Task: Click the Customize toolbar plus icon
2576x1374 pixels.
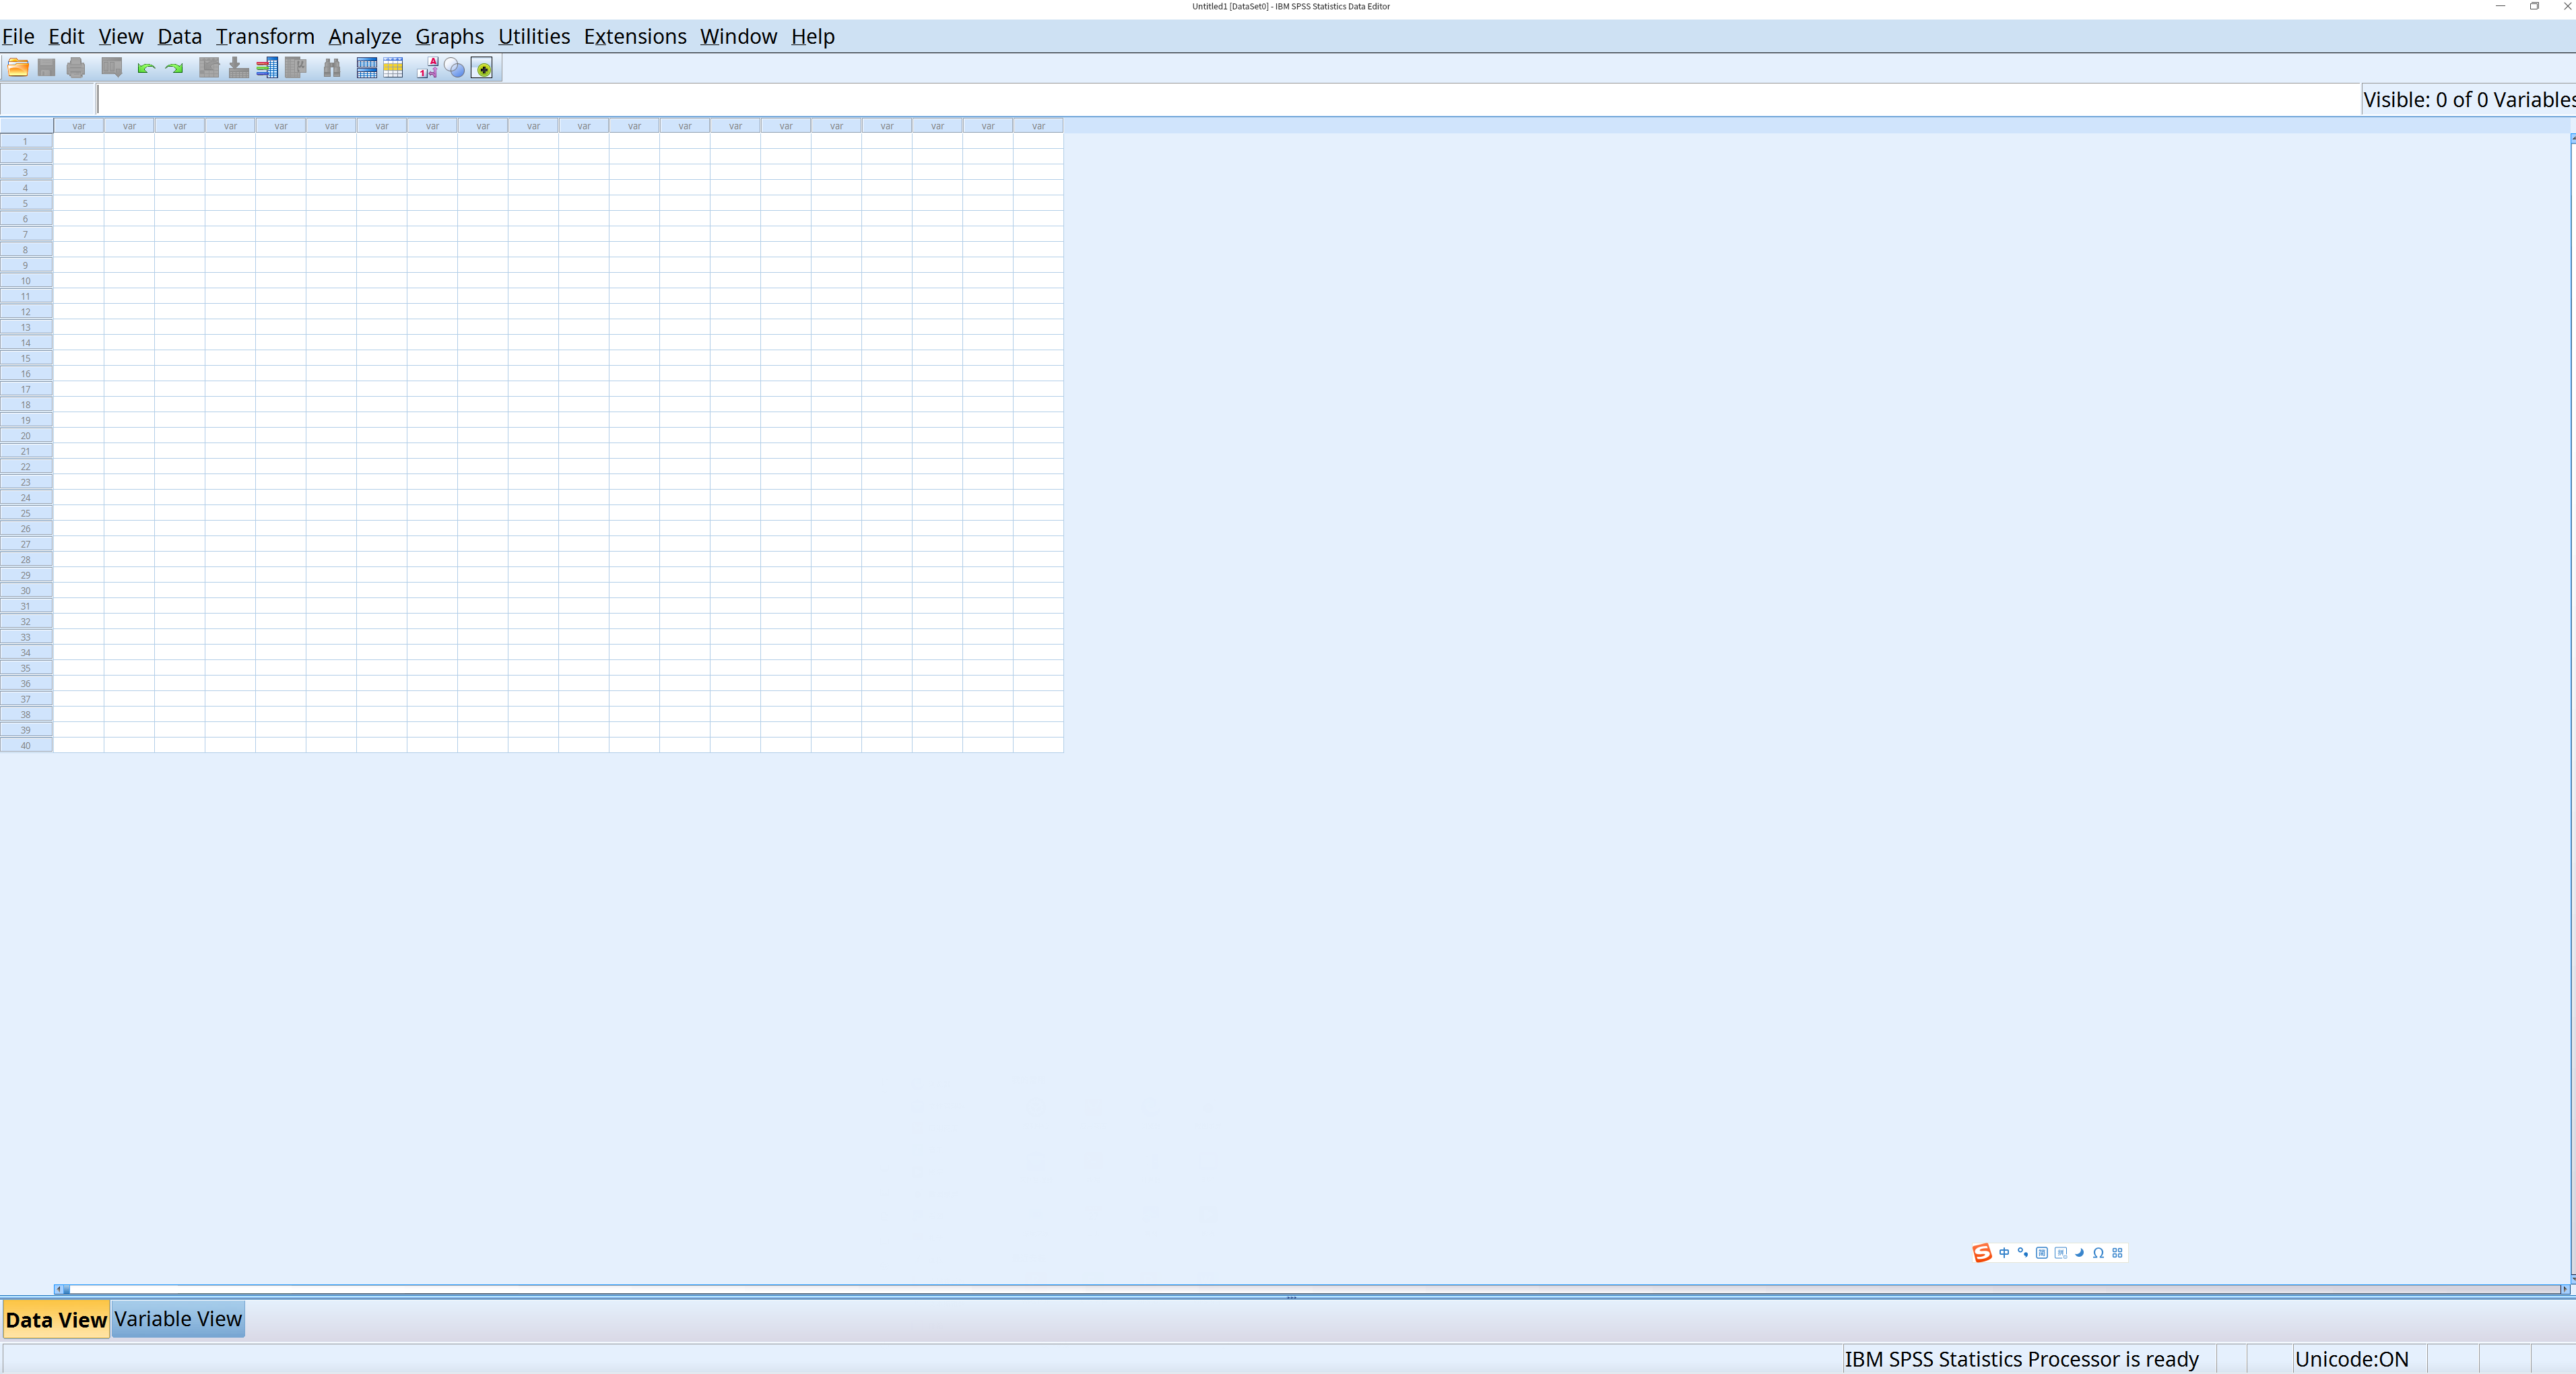Action: click(x=482, y=67)
